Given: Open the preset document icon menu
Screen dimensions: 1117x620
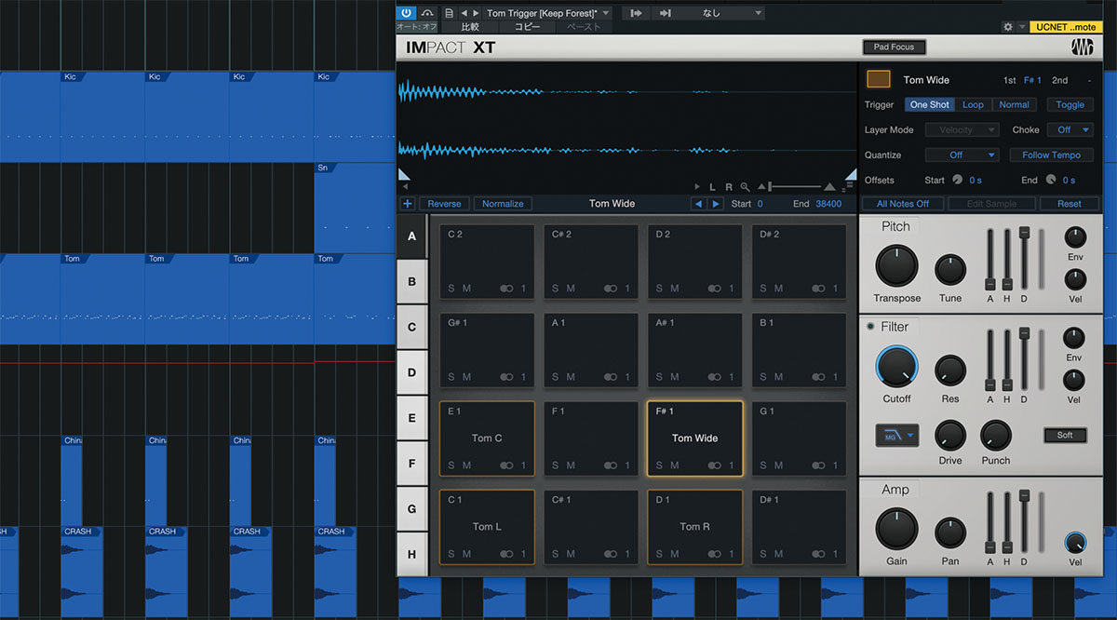Looking at the screenshot, I should (450, 13).
